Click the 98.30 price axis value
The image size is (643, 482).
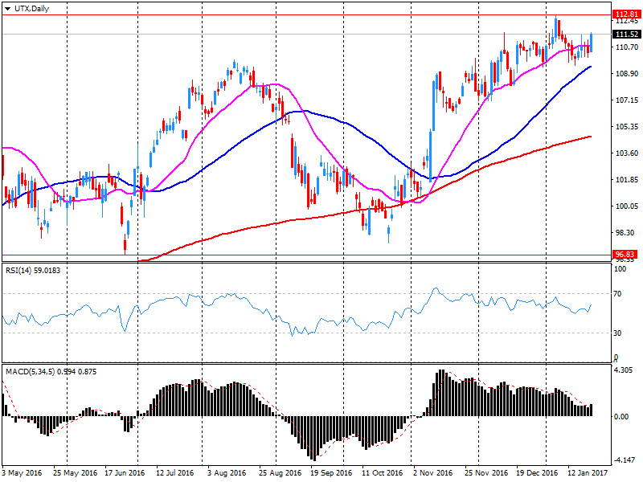pyautogui.click(x=625, y=233)
